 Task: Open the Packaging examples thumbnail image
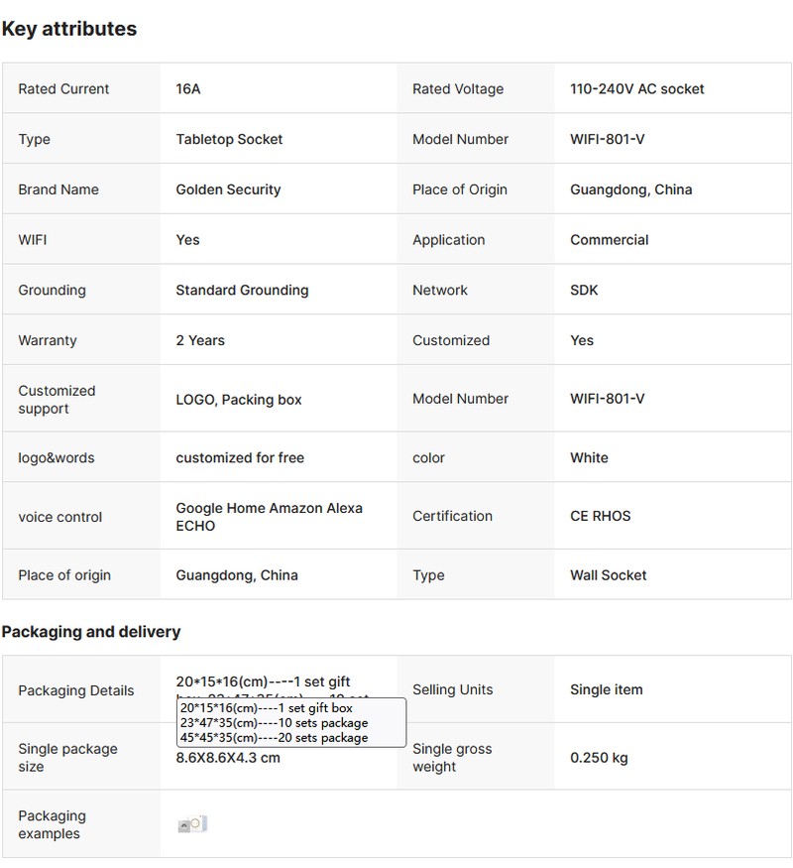click(x=192, y=824)
